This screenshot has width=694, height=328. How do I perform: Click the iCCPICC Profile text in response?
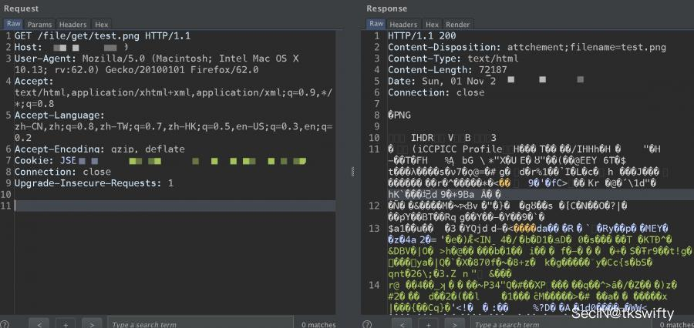[x=457, y=149]
